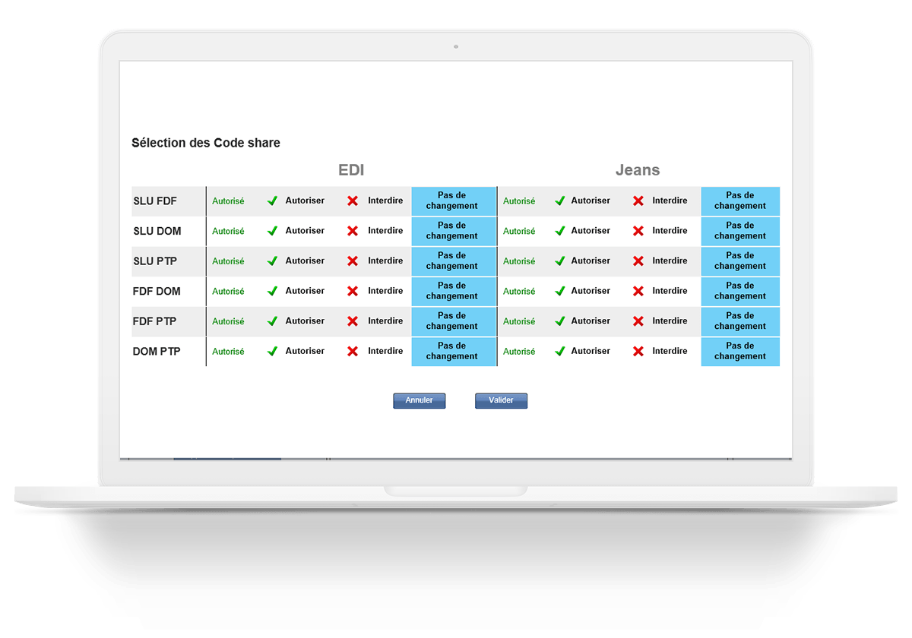Choose Interdire label for SLU FDF EDI
Viewport: 912px width, 638px height.
(x=385, y=201)
